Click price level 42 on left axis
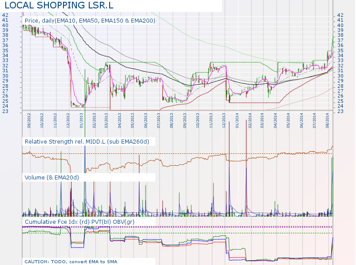Image resolution: width=356 pixels, height=265 pixels. pos(5,15)
